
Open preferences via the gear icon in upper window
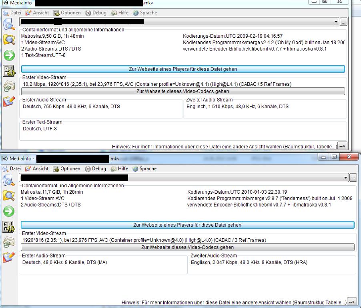point(9,71)
